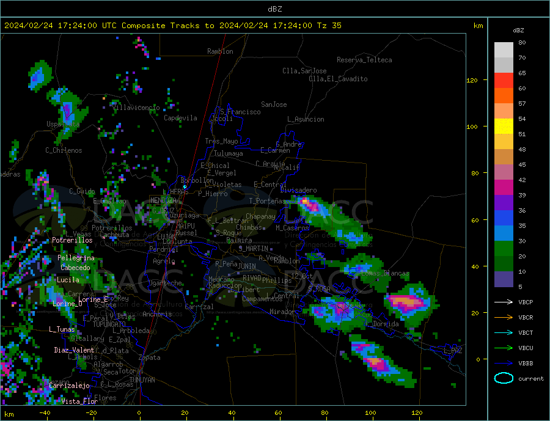Select the yellow 54 dBZ color swatch
This screenshot has height=421, width=550.
pyautogui.click(x=504, y=126)
